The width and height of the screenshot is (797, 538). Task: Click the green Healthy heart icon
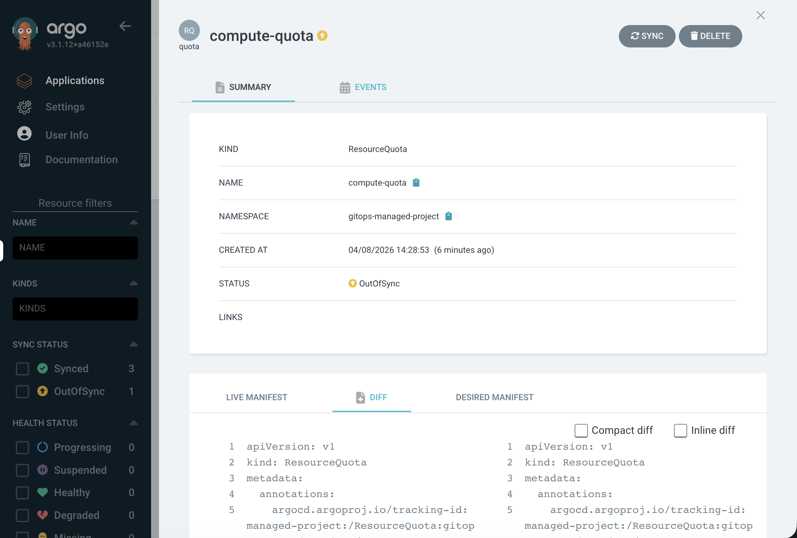(x=43, y=493)
